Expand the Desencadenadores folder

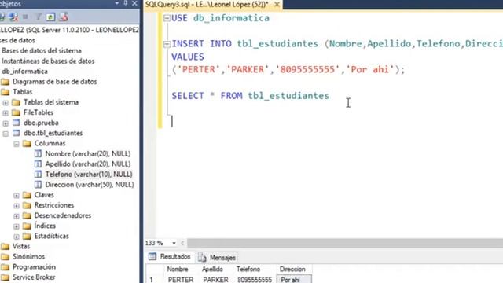pos(17,216)
